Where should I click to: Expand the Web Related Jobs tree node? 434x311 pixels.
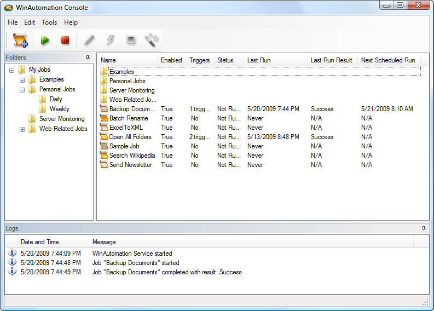point(22,129)
